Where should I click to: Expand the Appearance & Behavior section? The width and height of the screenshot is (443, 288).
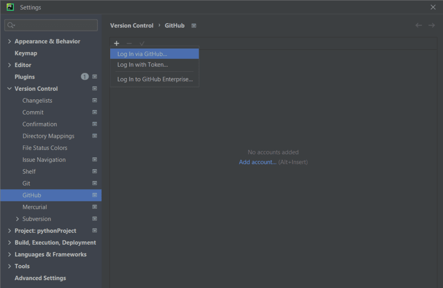9,41
